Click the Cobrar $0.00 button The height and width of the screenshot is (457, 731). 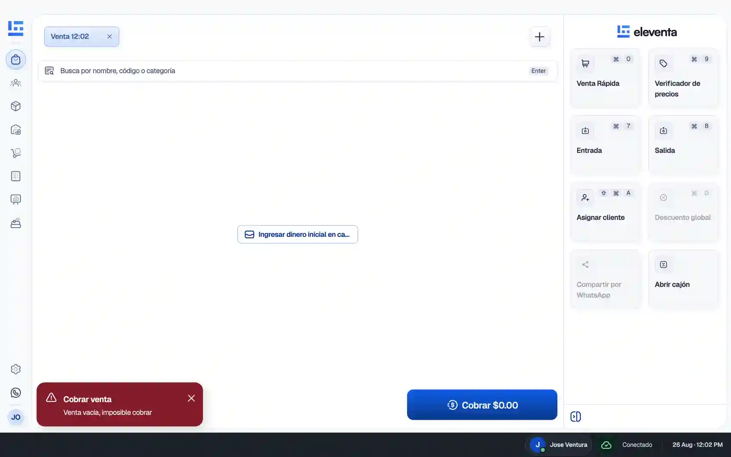coord(482,405)
